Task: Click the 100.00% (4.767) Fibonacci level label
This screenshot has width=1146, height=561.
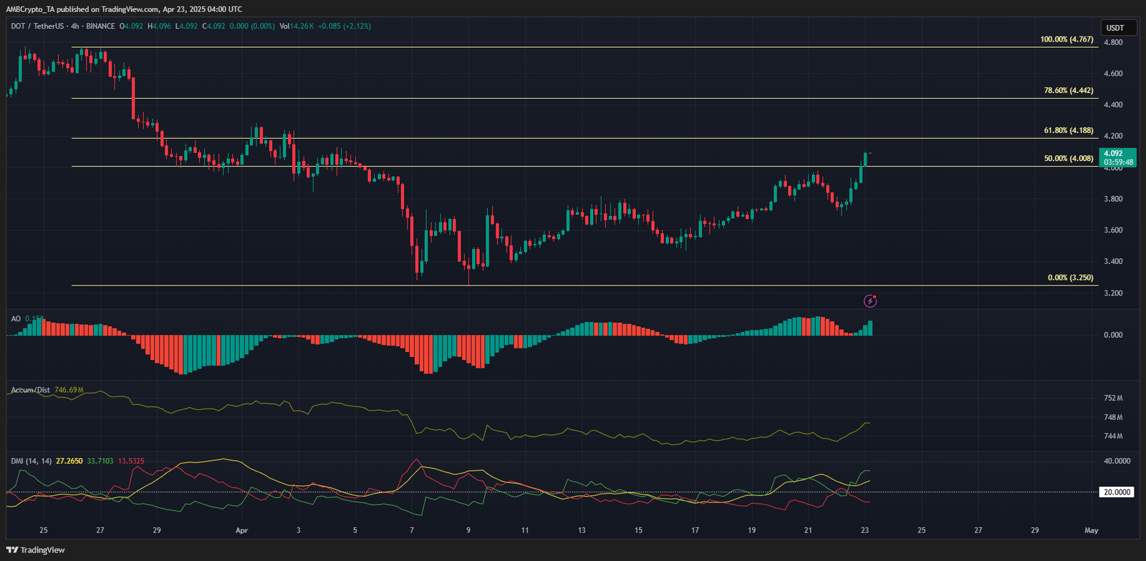Action: 1066,39
